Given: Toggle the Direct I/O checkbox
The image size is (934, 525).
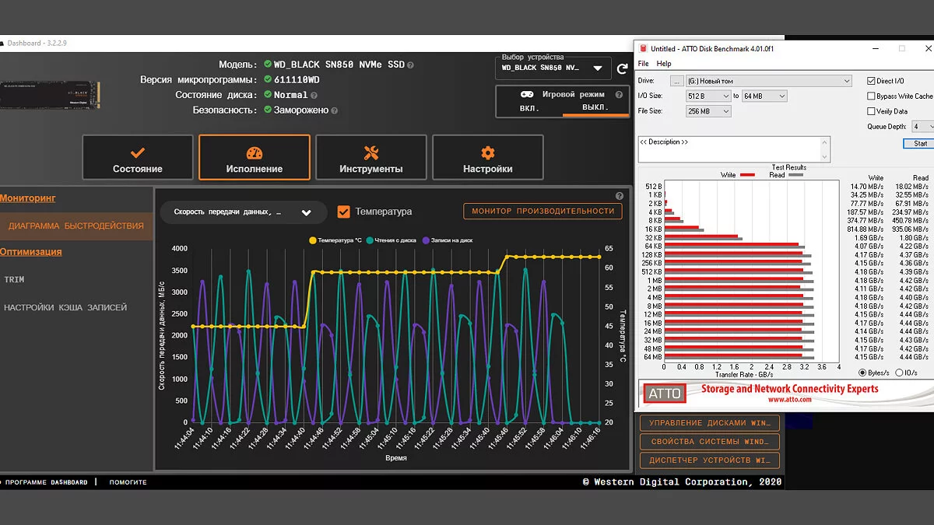Looking at the screenshot, I should (x=871, y=81).
